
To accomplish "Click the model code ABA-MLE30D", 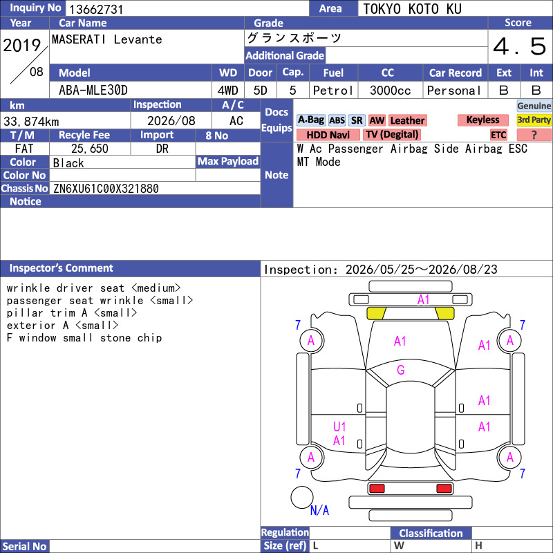I will 93,91.
